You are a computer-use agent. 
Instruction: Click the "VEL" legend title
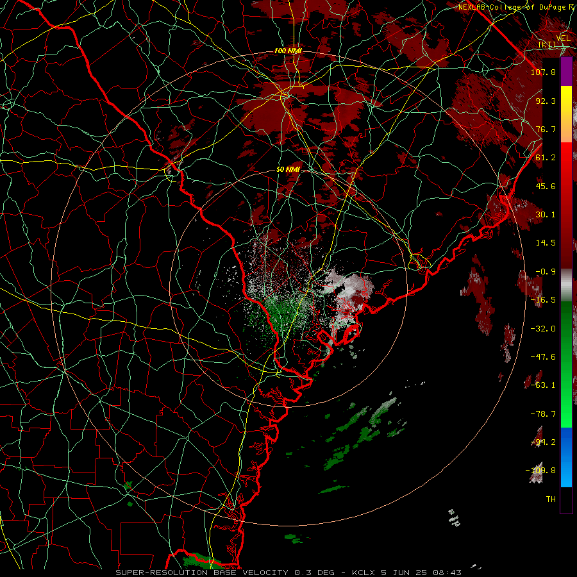(563, 38)
